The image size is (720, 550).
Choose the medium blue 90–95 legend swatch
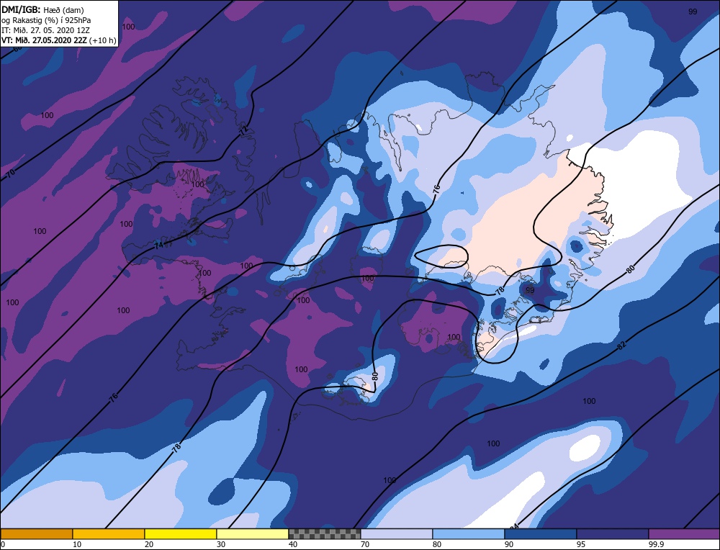click(x=541, y=533)
